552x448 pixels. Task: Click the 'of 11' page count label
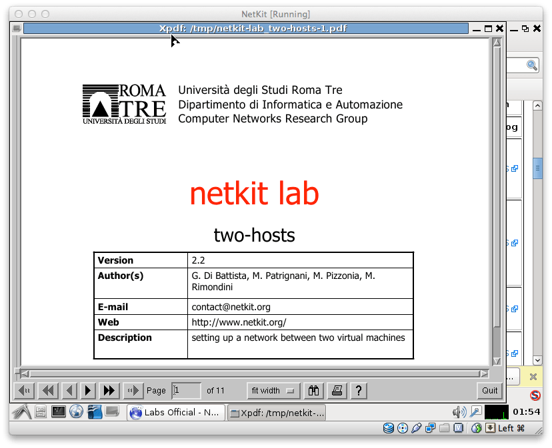(x=215, y=391)
